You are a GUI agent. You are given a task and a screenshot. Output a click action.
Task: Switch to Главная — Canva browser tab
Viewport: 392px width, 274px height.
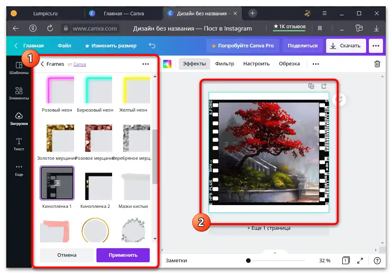point(124,13)
